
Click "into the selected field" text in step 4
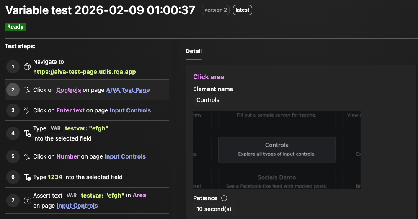coord(62,138)
